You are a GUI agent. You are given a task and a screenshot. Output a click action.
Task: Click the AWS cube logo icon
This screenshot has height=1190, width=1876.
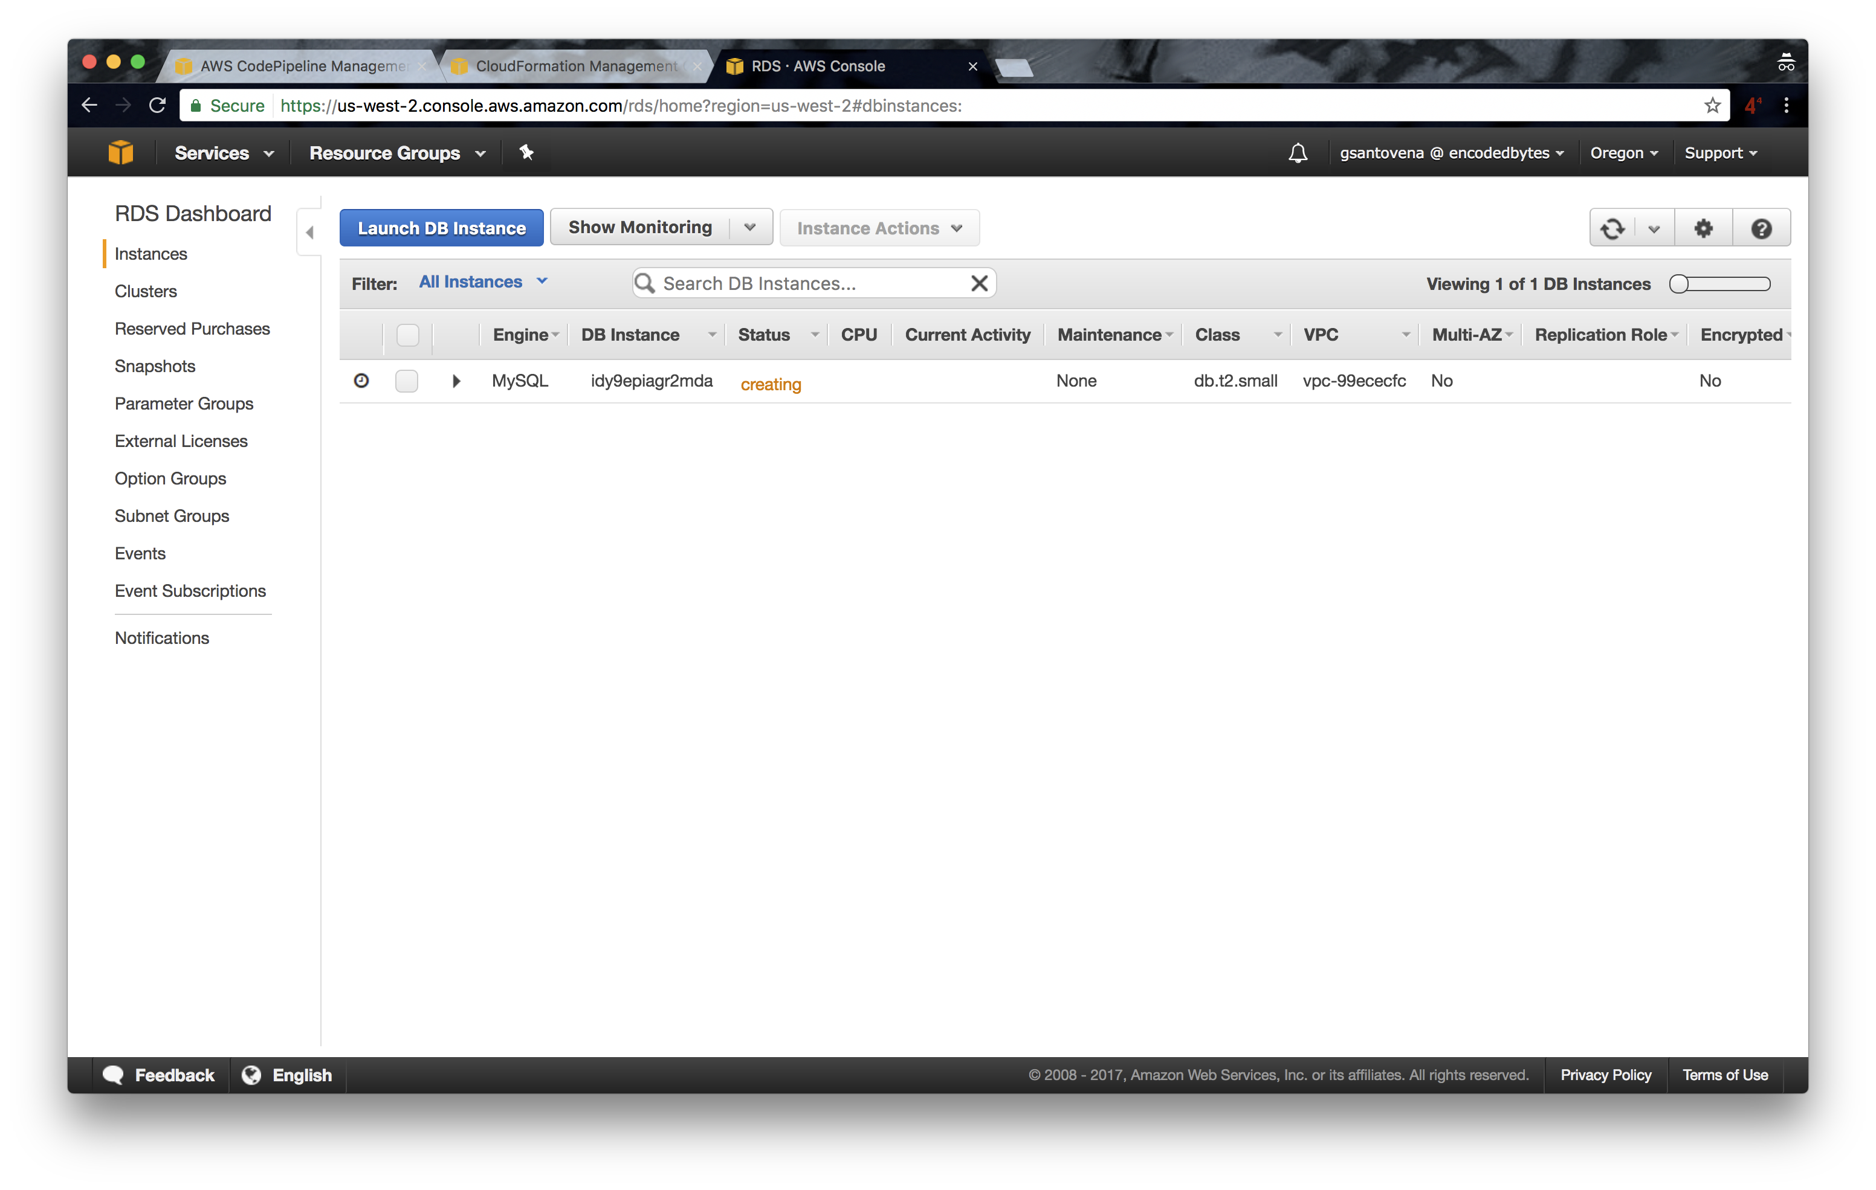tap(121, 153)
